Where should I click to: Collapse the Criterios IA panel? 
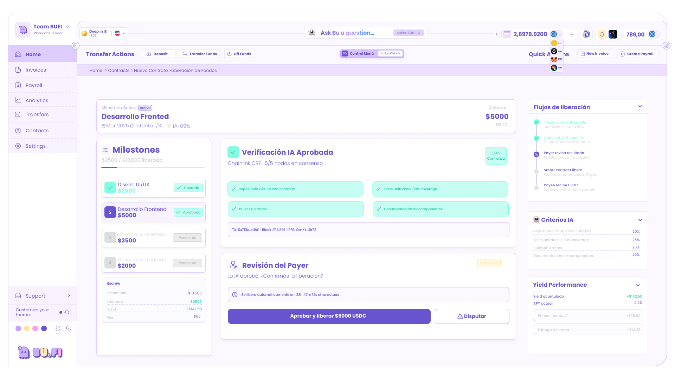point(640,220)
